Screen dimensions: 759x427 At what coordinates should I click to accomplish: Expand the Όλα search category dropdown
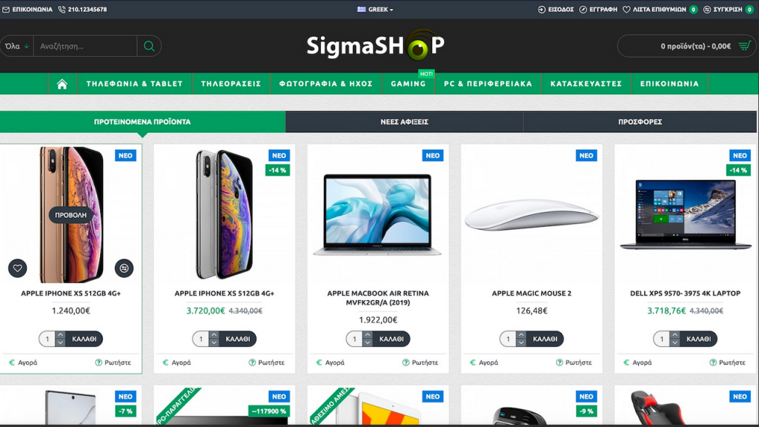(17, 46)
